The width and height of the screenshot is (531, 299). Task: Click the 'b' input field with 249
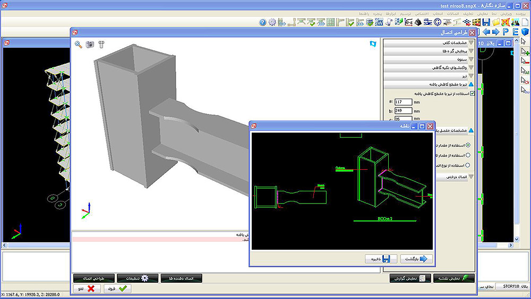point(404,111)
